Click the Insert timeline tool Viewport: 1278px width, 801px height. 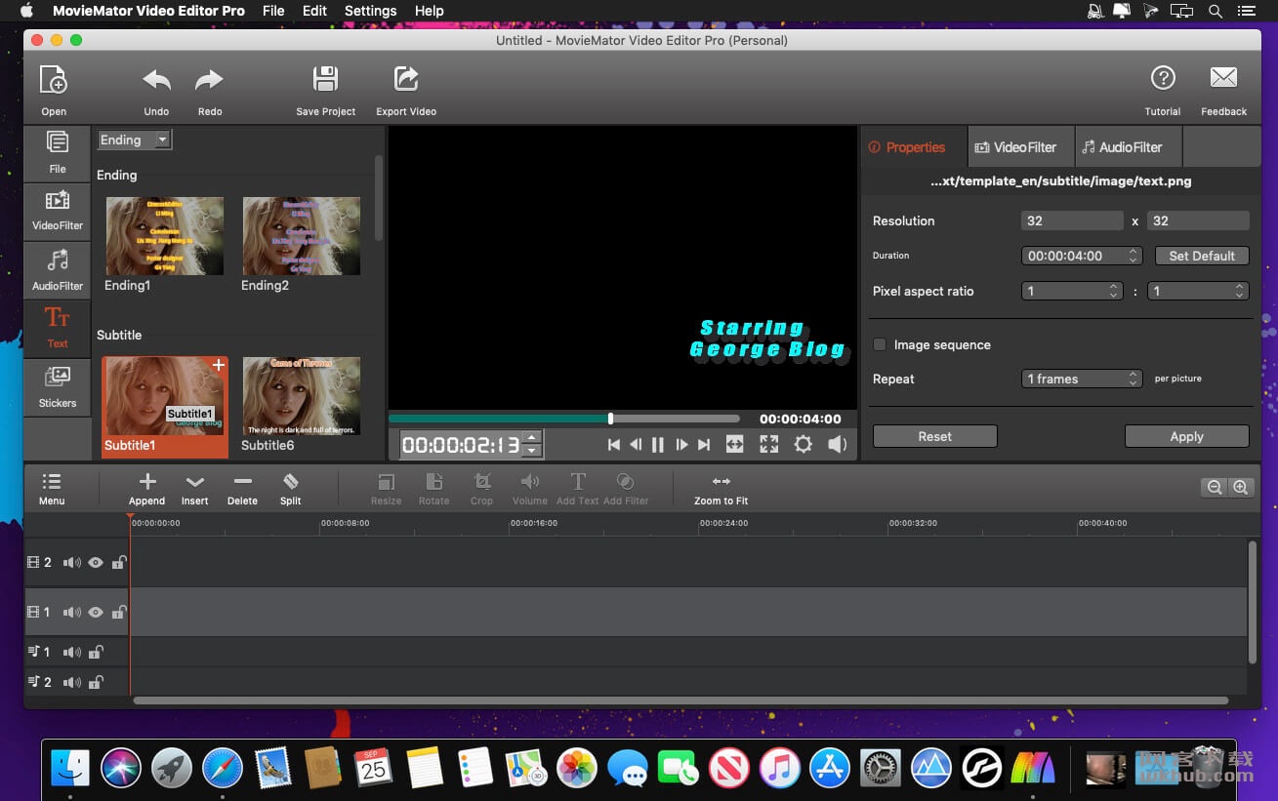[194, 489]
